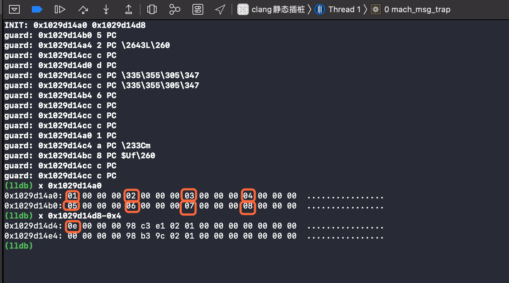The height and width of the screenshot is (283, 509).
Task: Click the guard line 0x1029d14d0 d PC
Action: point(60,65)
